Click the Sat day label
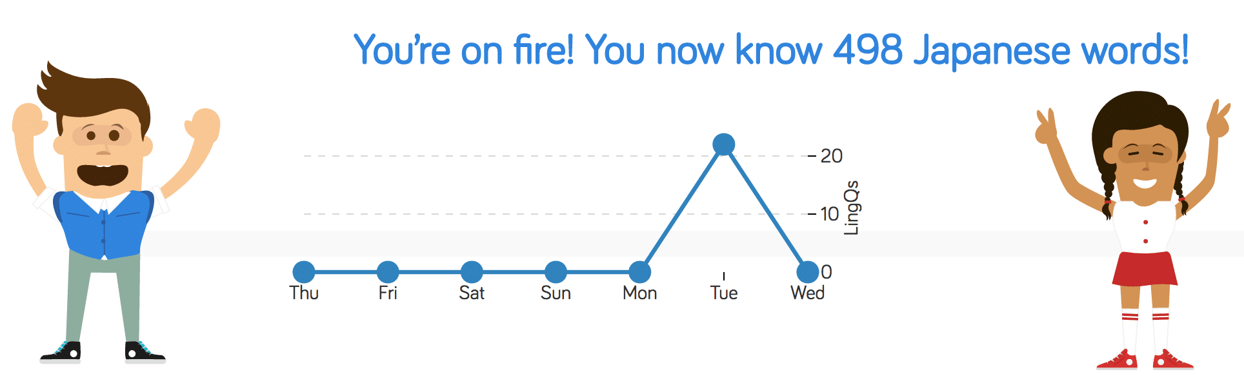This screenshot has width=1244, height=383. tap(472, 293)
